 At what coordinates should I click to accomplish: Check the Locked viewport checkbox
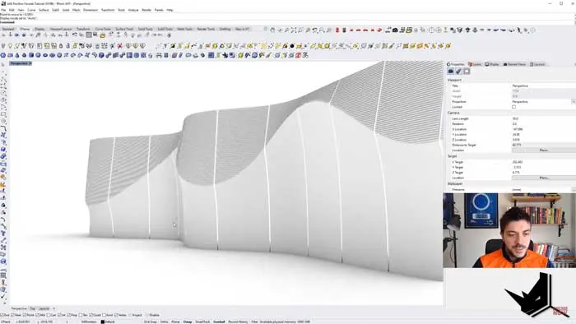tap(514, 107)
